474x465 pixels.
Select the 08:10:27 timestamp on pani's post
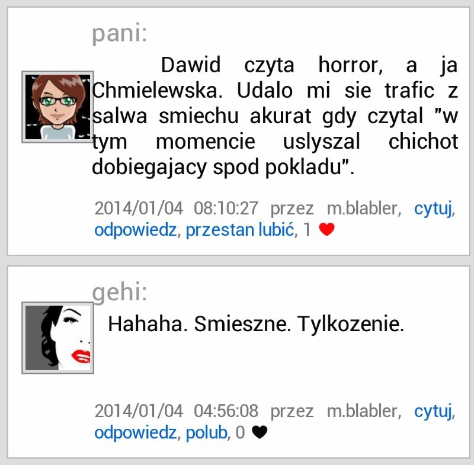click(226, 208)
